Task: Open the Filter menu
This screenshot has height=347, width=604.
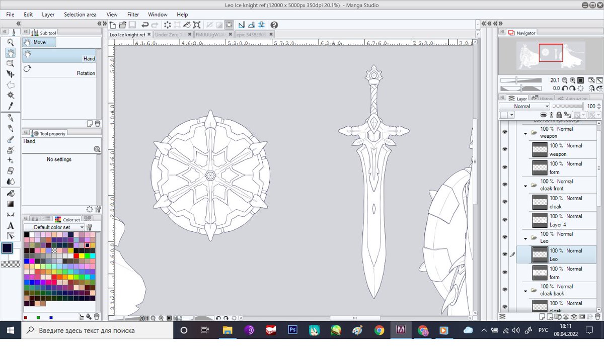Action: coord(133,15)
